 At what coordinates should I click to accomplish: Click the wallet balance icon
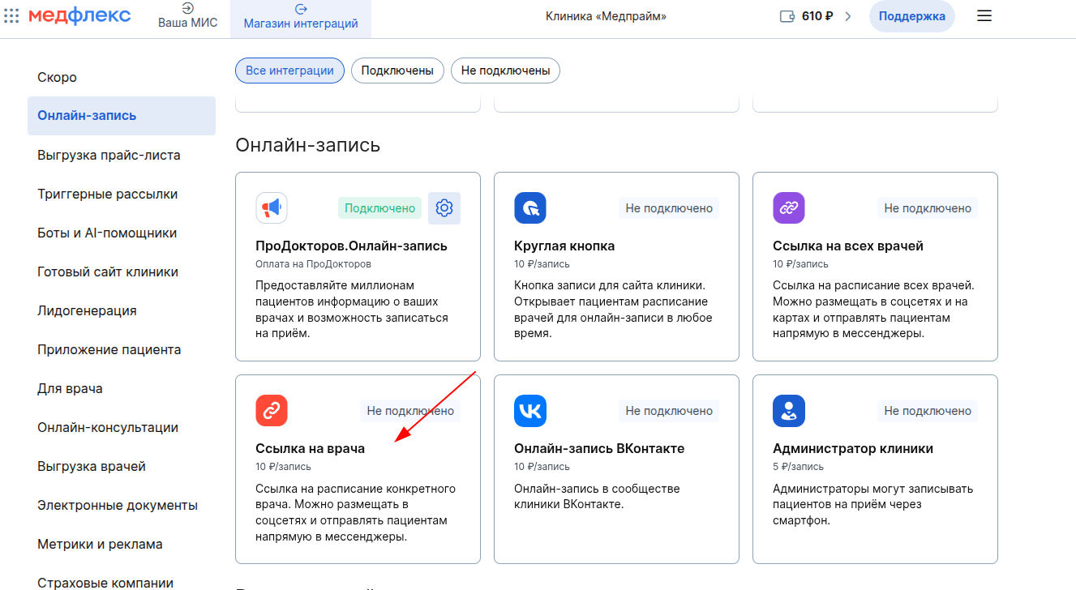coord(787,16)
